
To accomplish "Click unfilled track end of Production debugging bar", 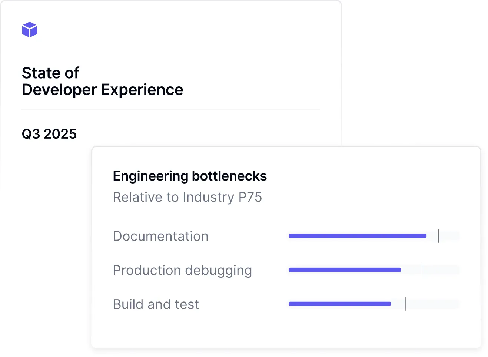I will click(x=442, y=270).
